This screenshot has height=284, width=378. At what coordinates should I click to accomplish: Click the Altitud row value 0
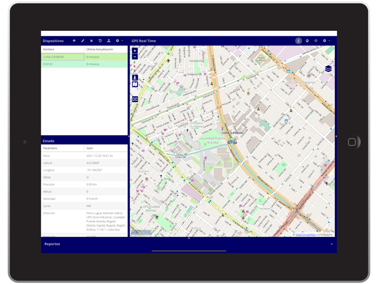87,191
